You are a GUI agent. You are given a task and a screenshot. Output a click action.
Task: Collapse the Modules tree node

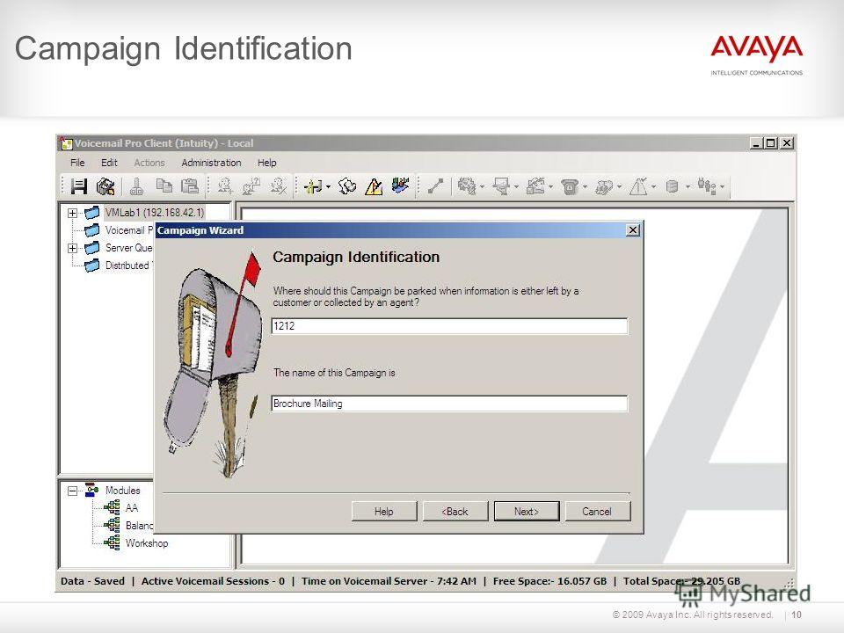pos(72,491)
